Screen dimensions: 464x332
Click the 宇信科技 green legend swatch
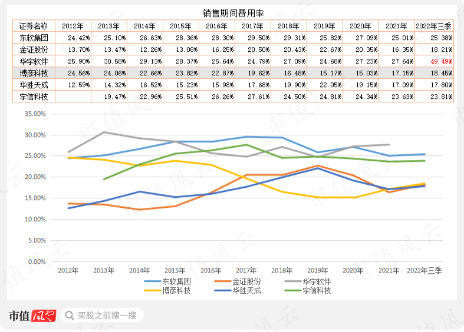click(x=293, y=291)
